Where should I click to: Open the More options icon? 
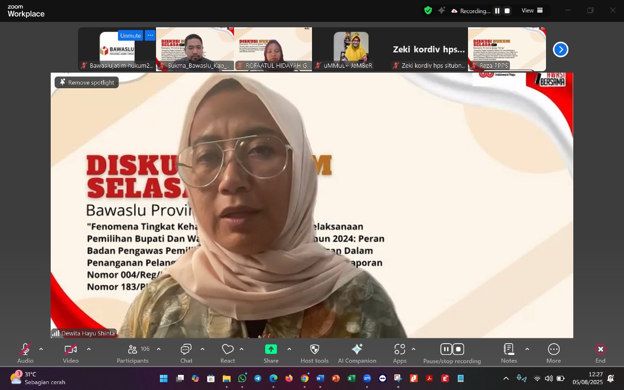(x=553, y=349)
